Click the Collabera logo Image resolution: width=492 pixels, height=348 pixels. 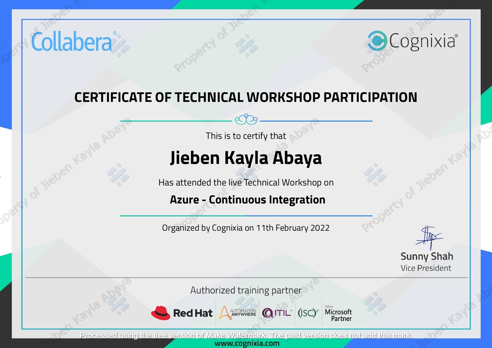(x=71, y=41)
